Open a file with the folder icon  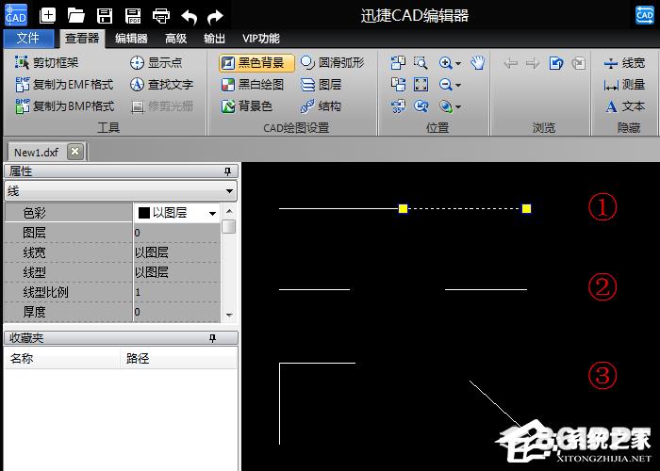(x=75, y=16)
